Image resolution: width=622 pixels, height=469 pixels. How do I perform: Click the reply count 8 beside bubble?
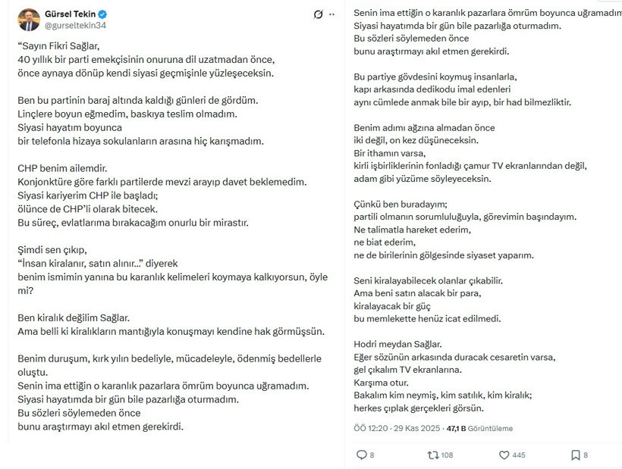click(x=372, y=455)
